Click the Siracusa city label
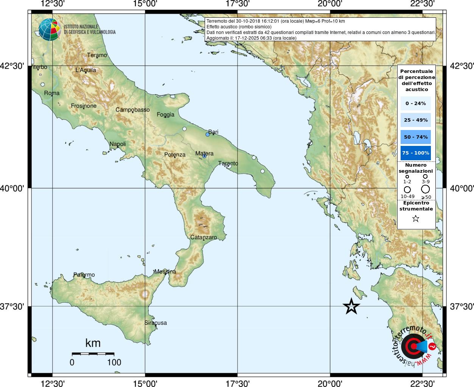Screen dimensions: 474x387 (x=155, y=323)
